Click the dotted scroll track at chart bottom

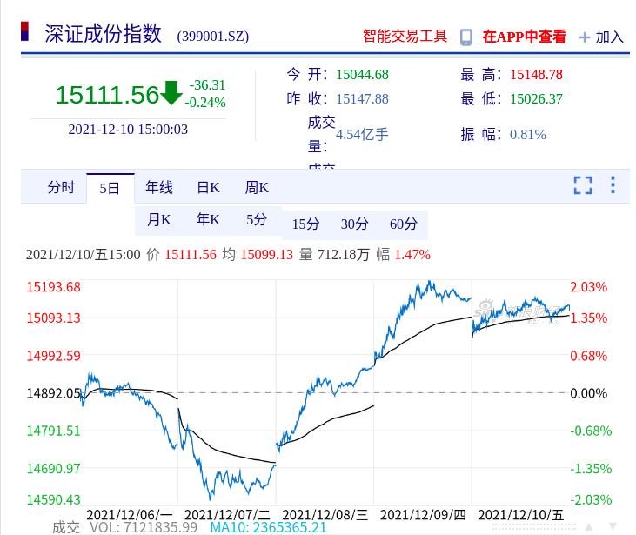point(534,527)
